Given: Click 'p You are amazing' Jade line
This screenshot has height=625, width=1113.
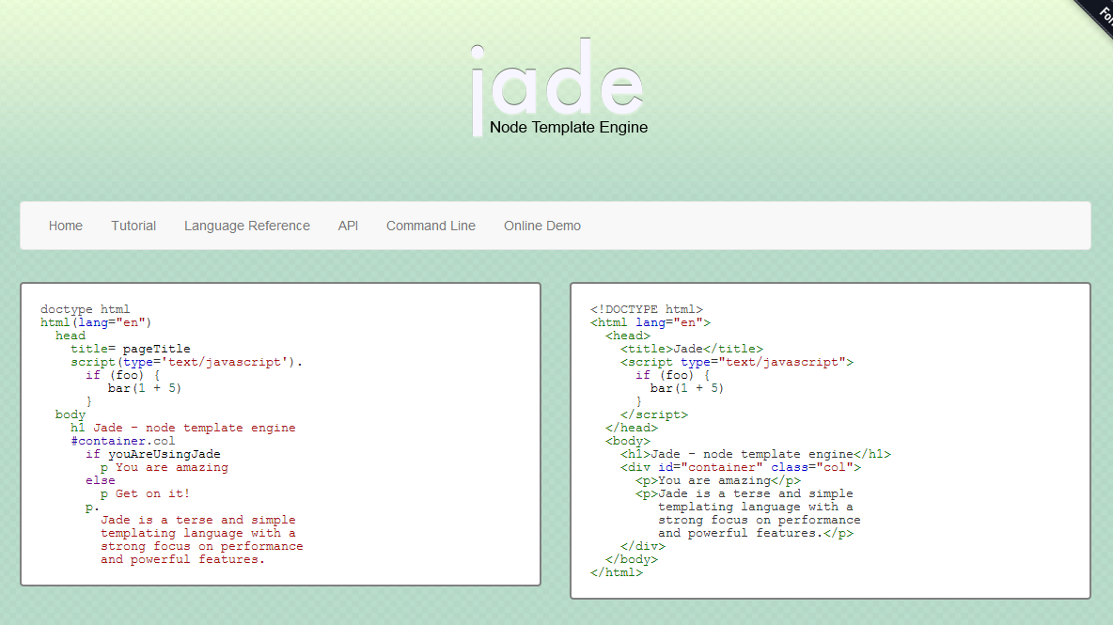Looking at the screenshot, I should (x=164, y=467).
